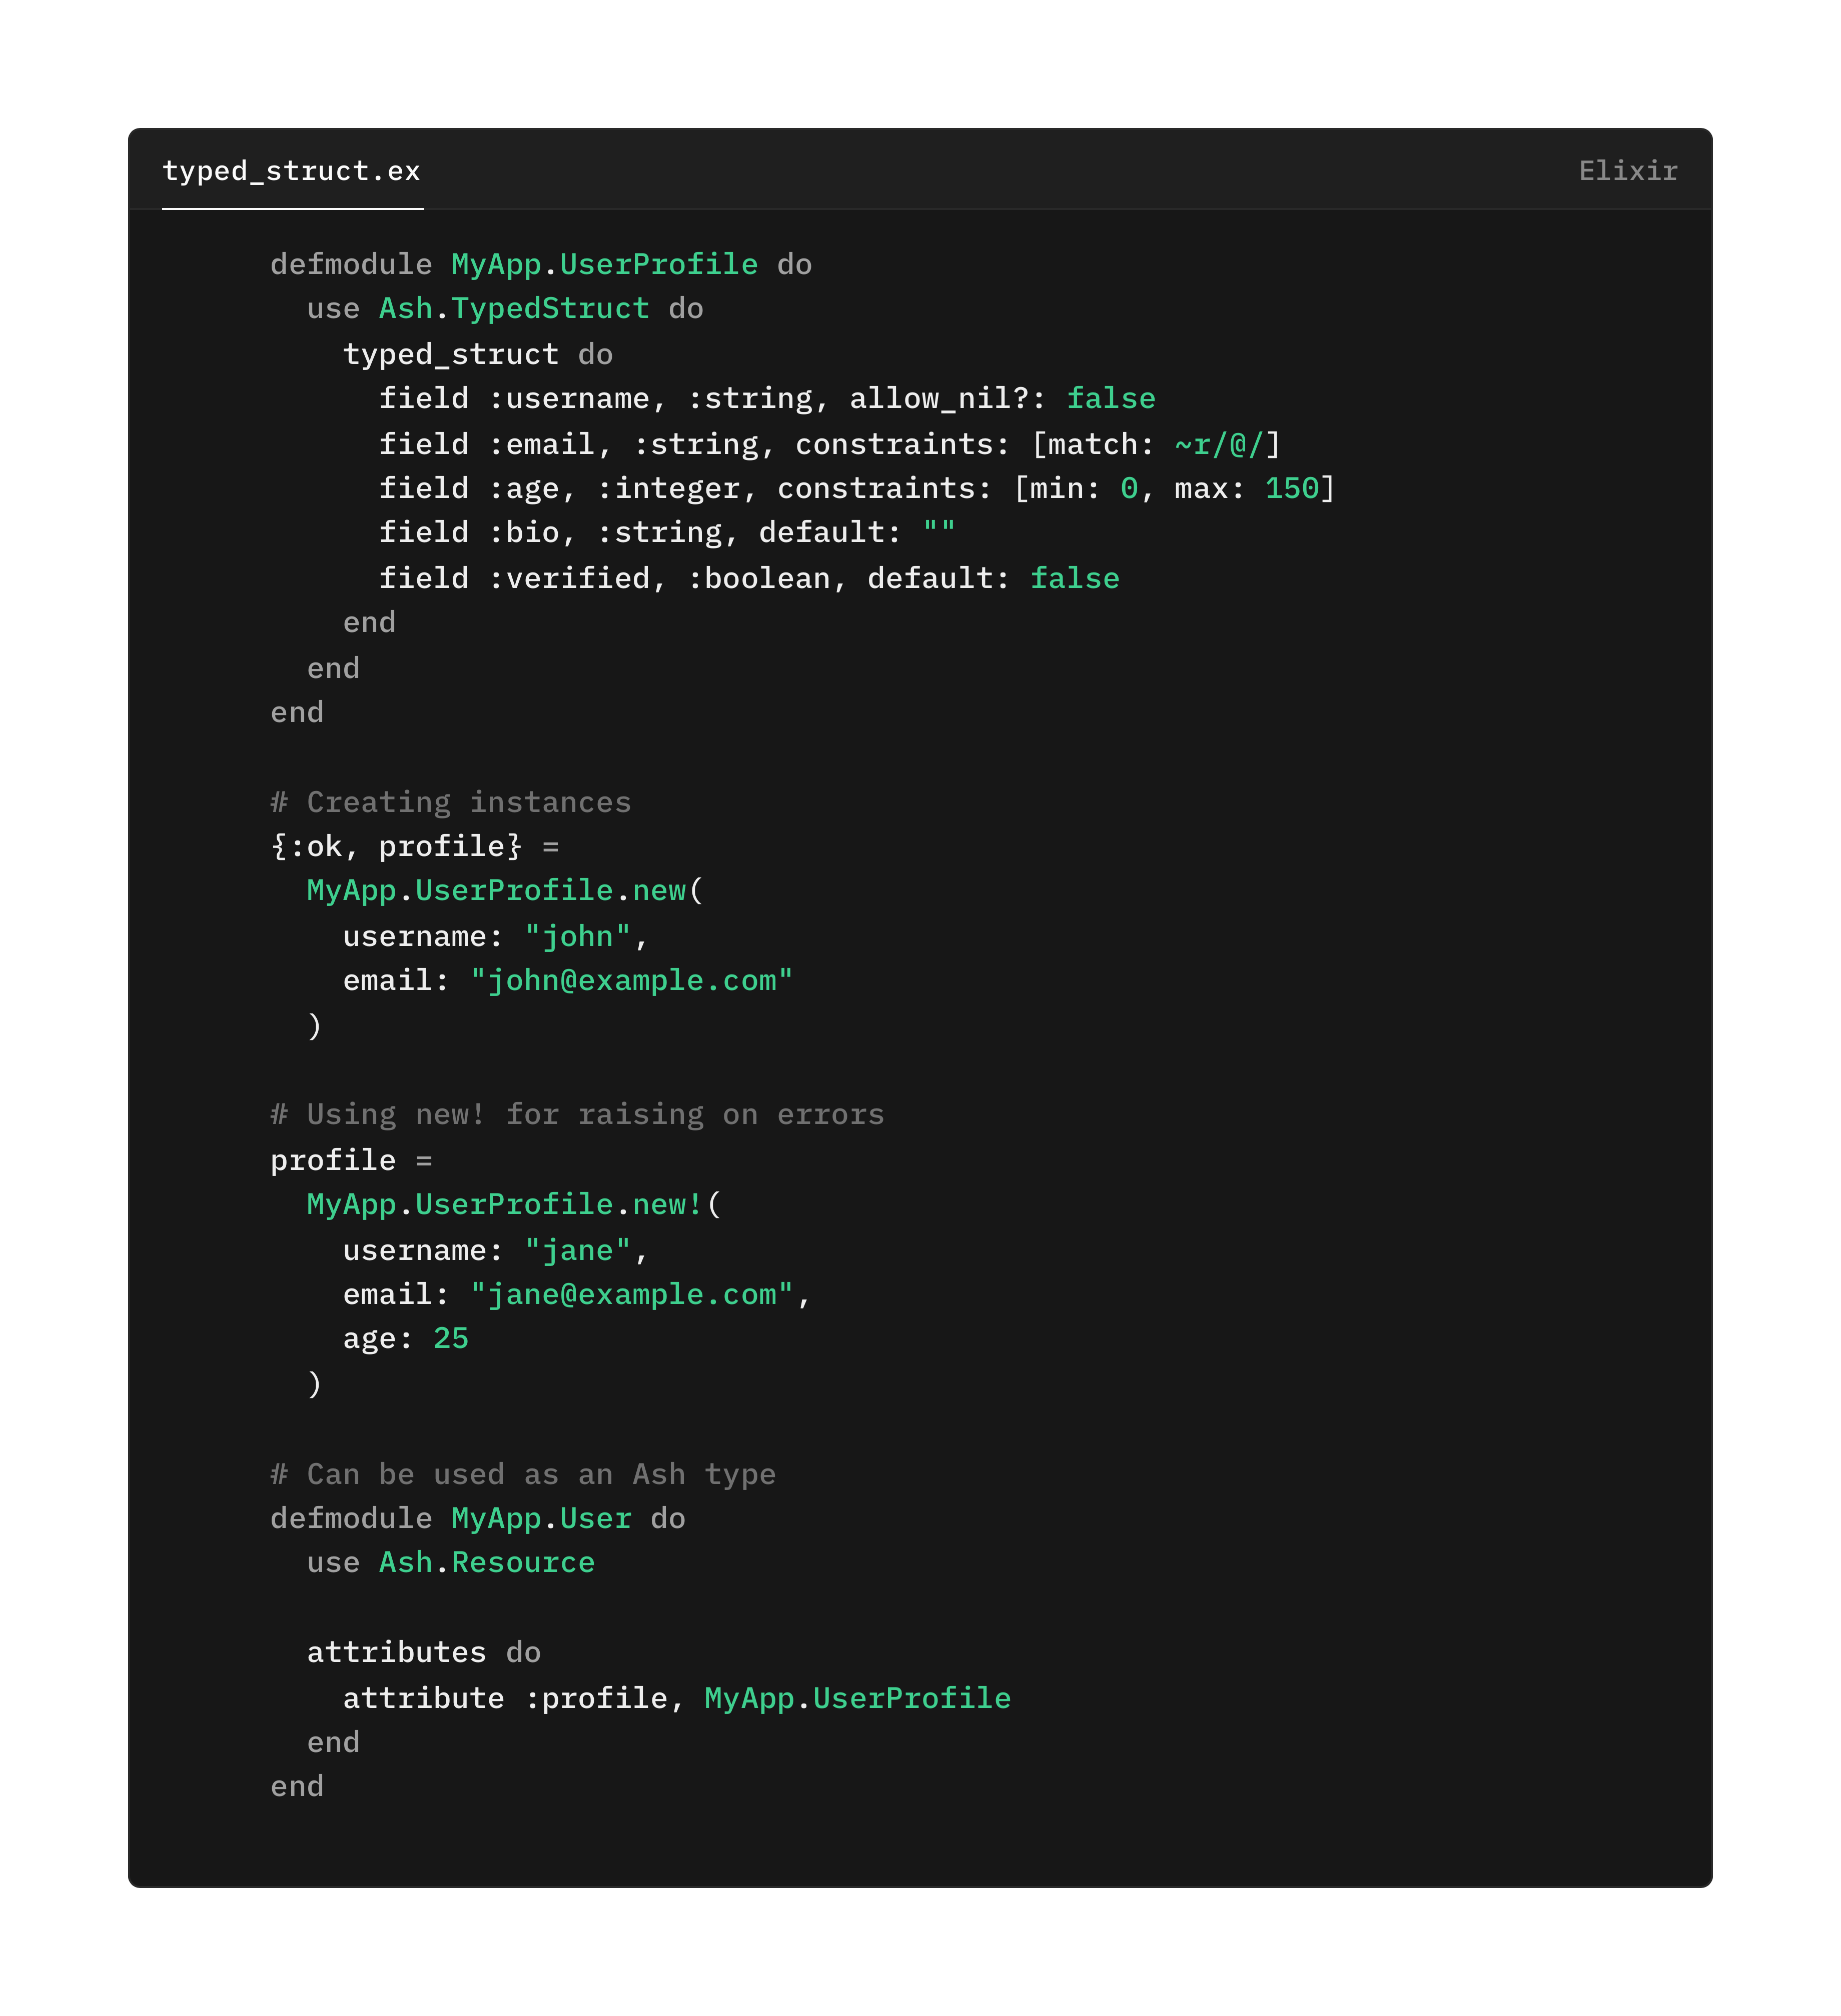Click the :username field atom
The height and width of the screenshot is (2016, 1841).
[x=568, y=398]
